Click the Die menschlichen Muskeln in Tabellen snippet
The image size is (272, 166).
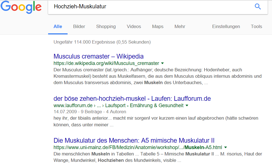tap(158, 157)
